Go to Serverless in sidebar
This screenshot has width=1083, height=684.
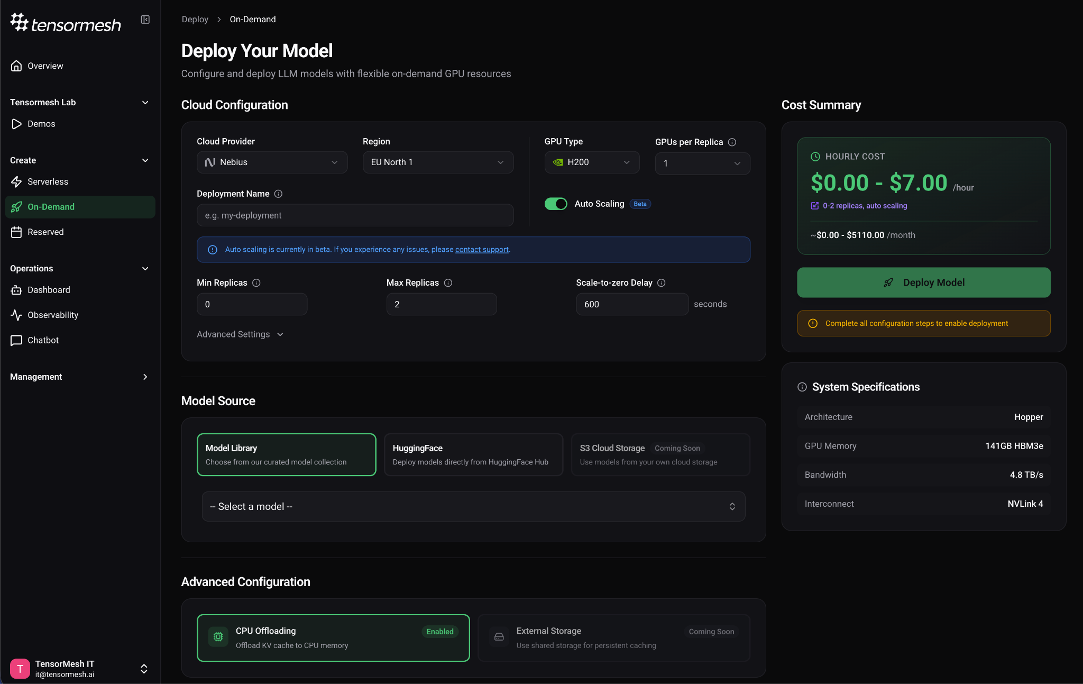(x=48, y=181)
